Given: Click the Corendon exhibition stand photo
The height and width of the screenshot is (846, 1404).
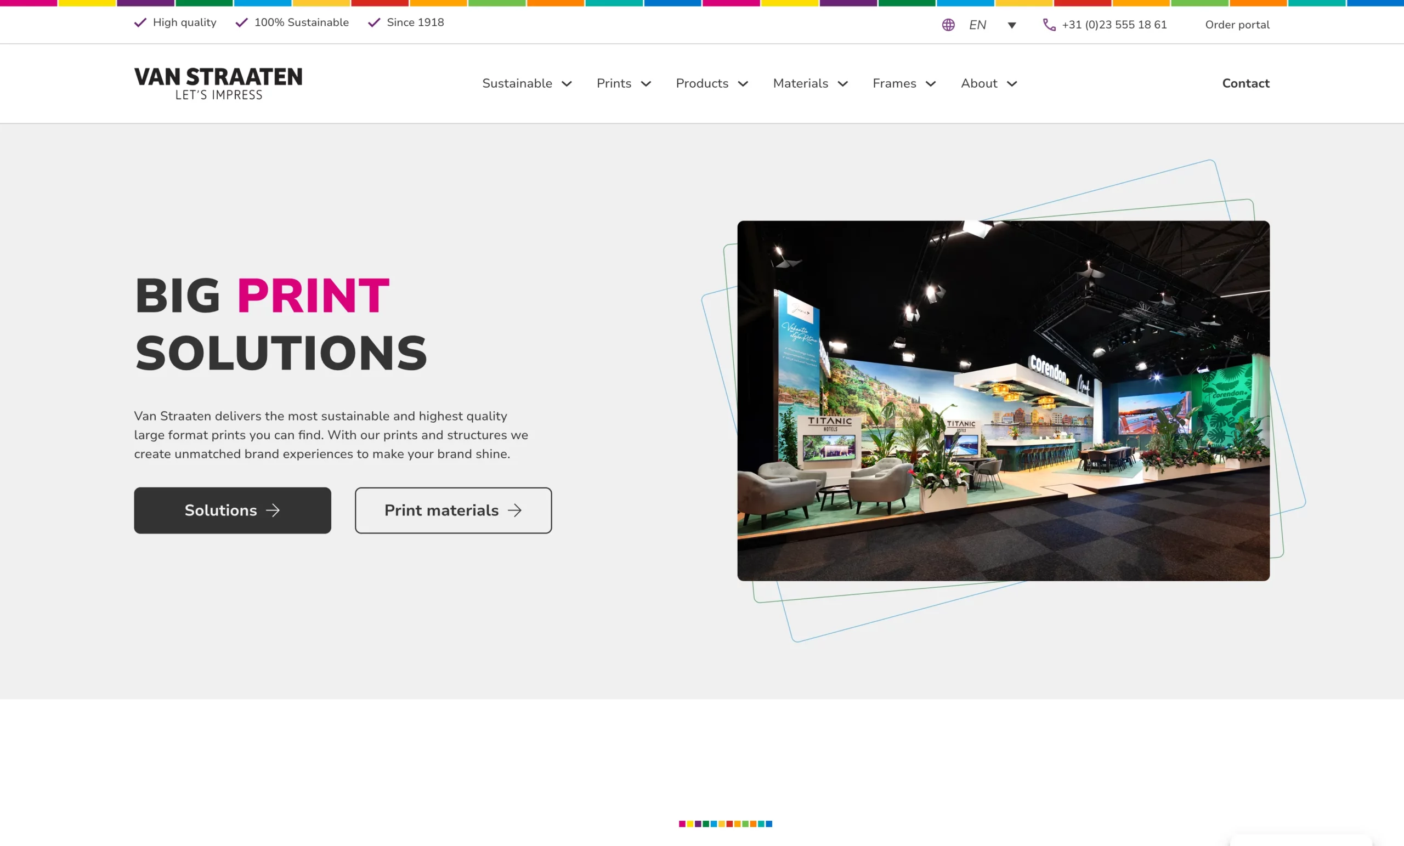Looking at the screenshot, I should [x=1003, y=401].
